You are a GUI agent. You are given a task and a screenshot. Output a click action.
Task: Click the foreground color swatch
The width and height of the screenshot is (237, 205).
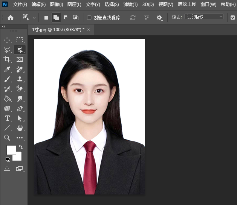coord(10,149)
